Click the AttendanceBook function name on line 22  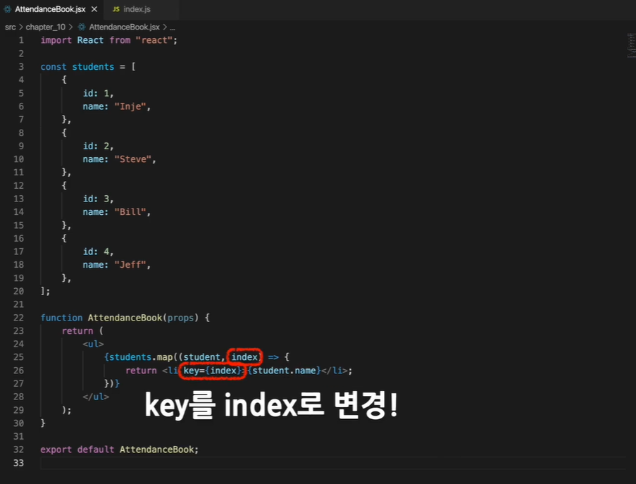(125, 318)
